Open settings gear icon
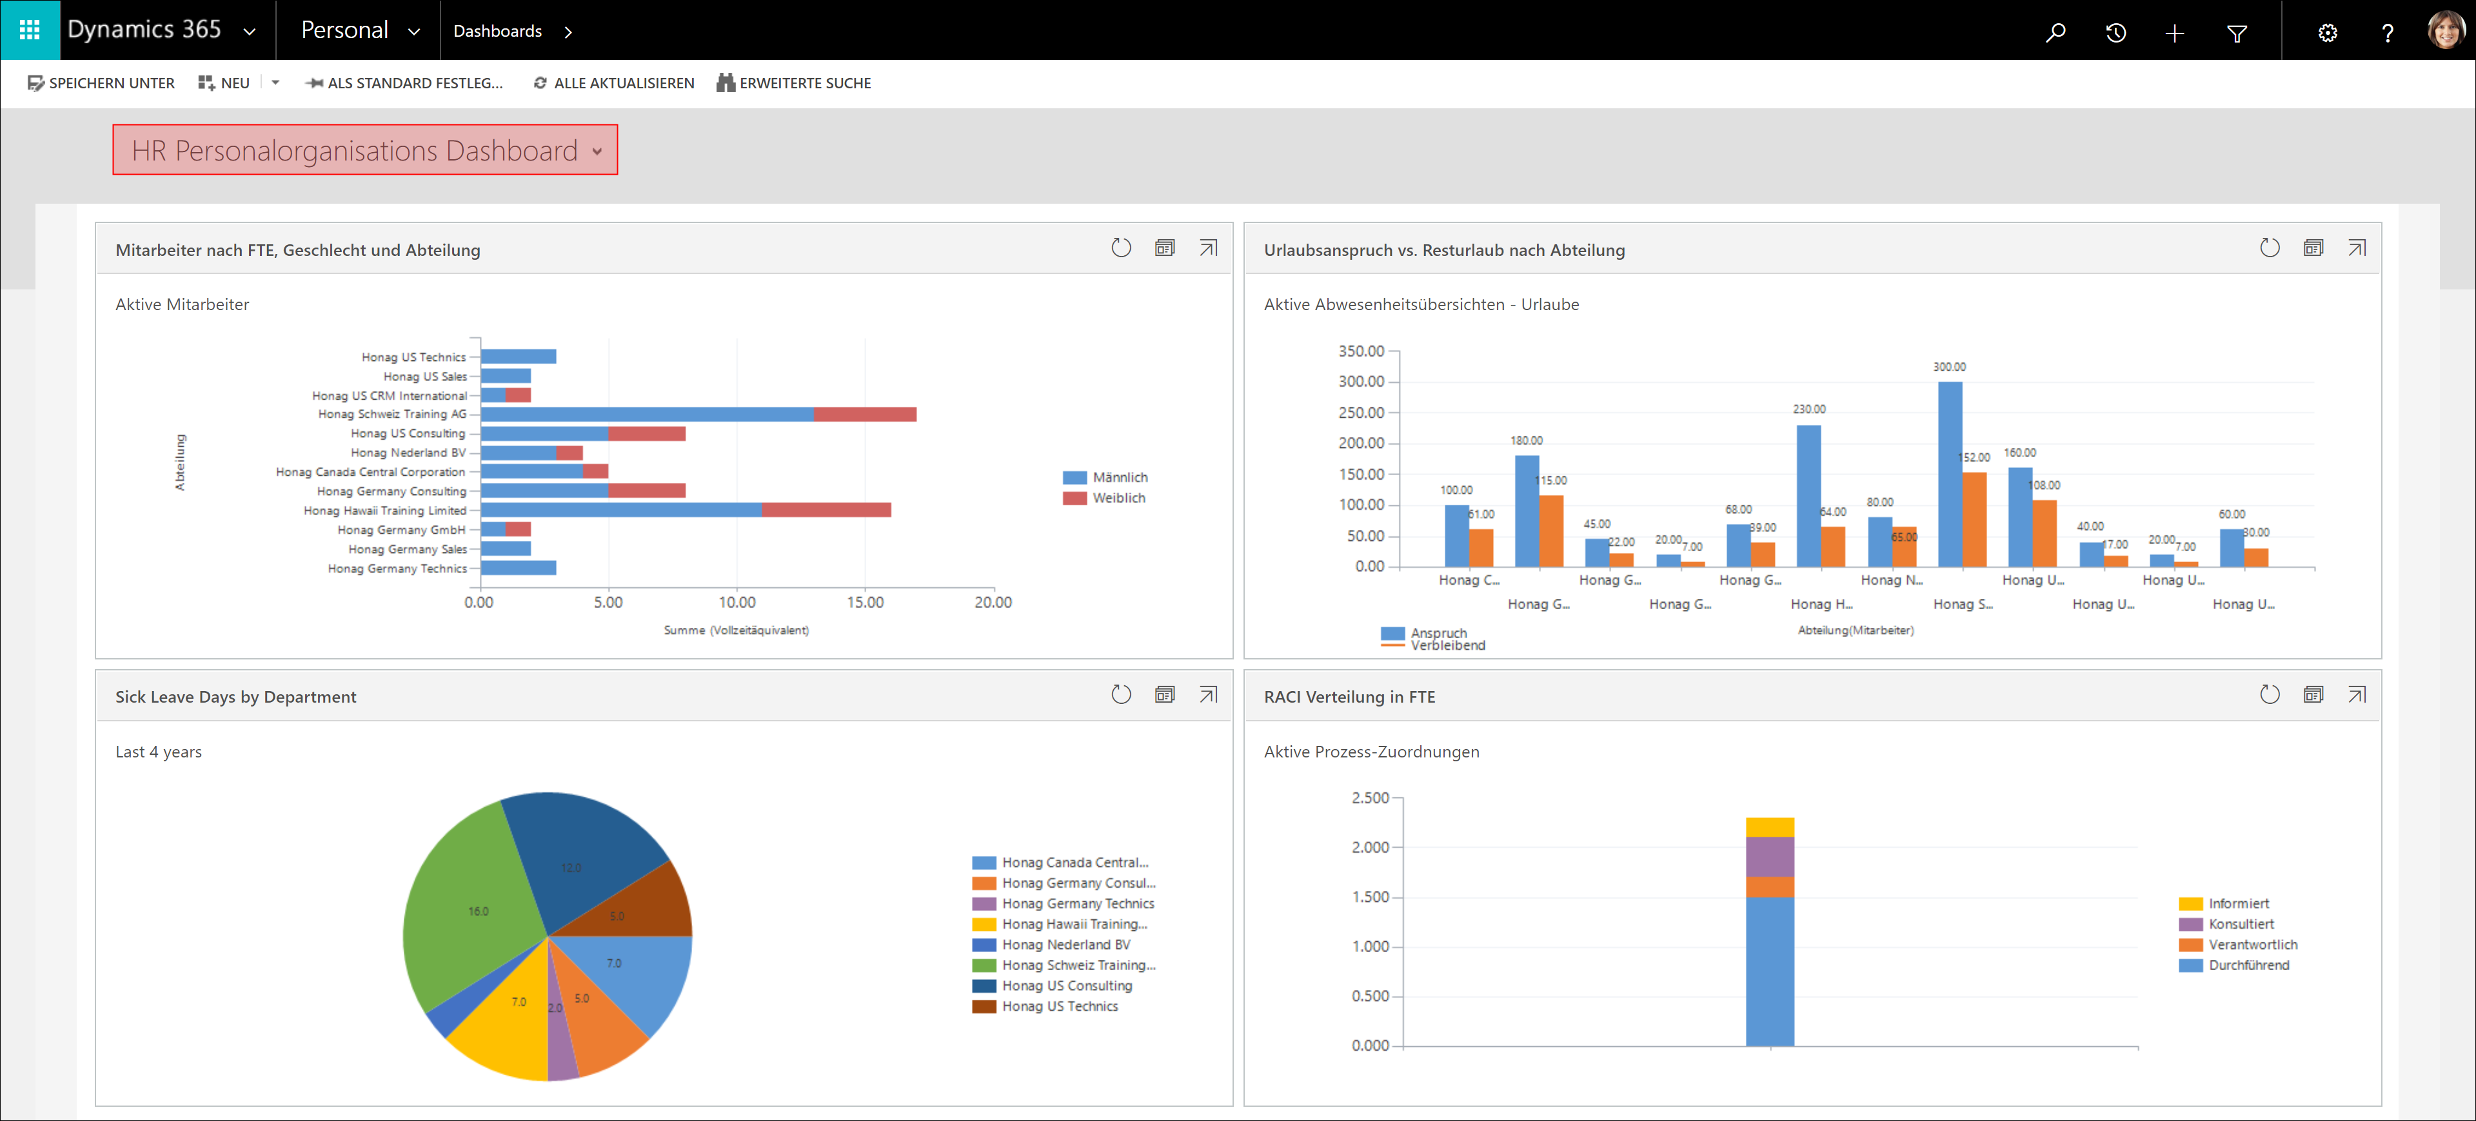The image size is (2476, 1121). tap(2327, 33)
